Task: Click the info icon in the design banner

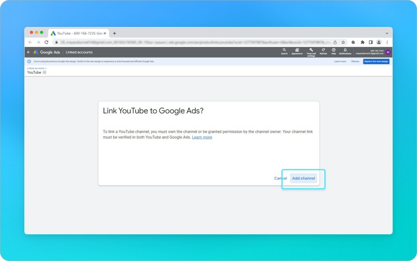Action: (29, 61)
